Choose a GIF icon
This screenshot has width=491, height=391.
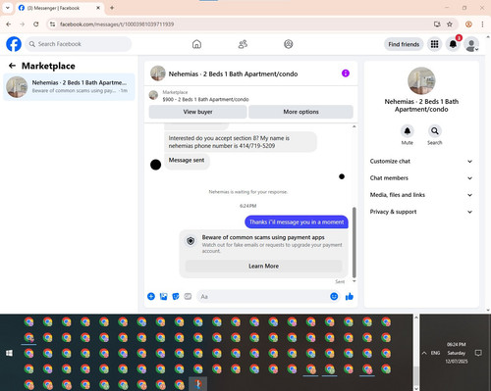(x=188, y=296)
